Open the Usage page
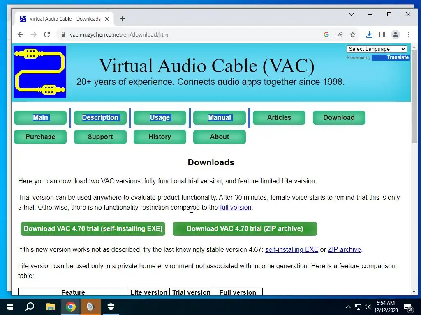Image resolution: width=421 pixels, height=315 pixels. [160, 118]
